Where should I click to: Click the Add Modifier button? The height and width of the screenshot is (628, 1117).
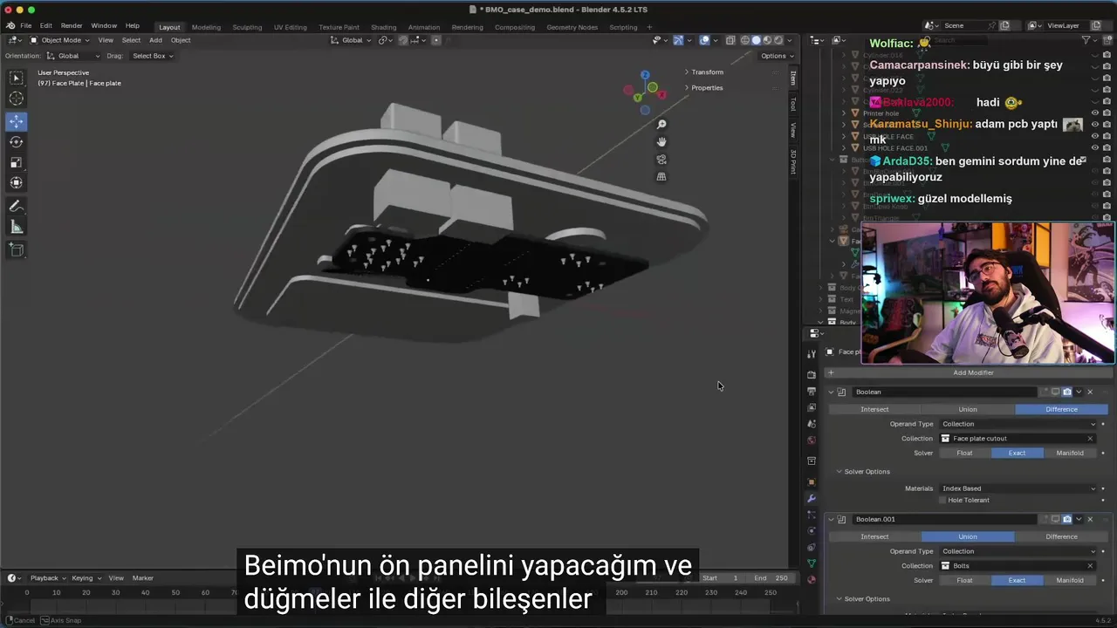click(x=971, y=372)
